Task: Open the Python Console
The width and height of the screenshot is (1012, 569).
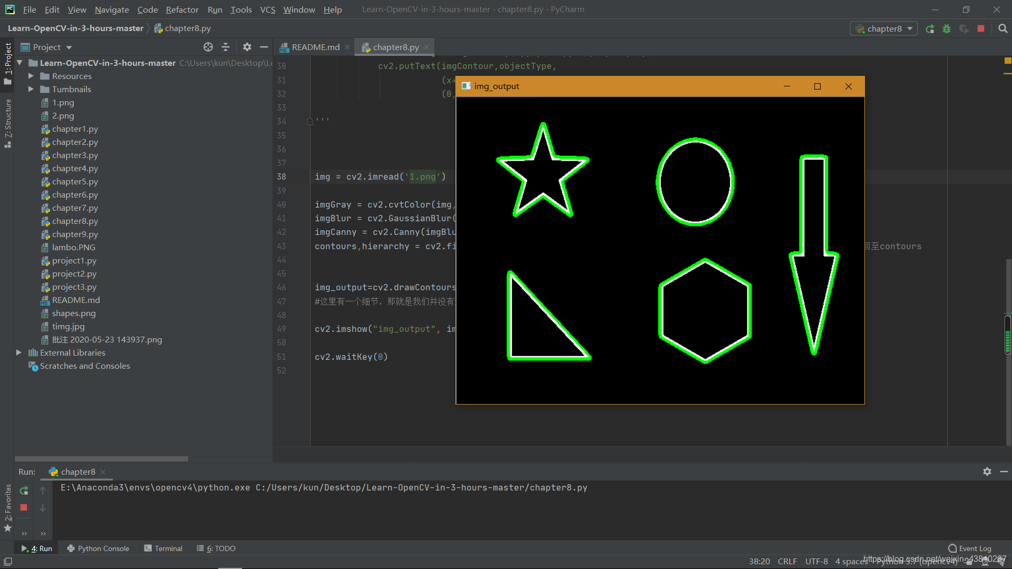Action: 103,548
